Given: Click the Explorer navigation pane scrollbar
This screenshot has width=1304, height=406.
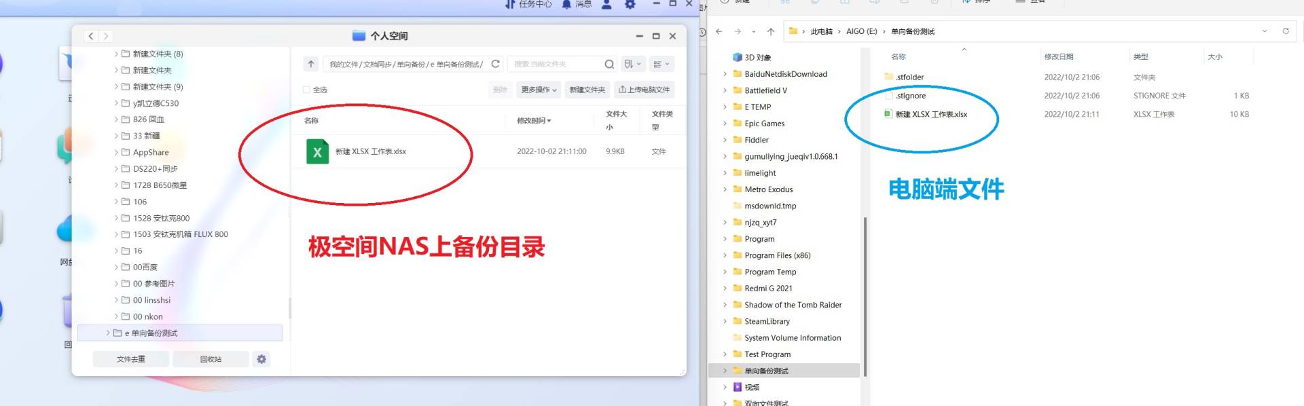Looking at the screenshot, I should pos(865,297).
